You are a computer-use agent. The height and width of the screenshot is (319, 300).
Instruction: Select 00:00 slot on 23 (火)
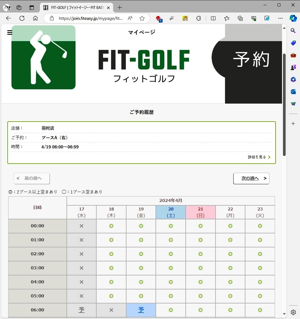click(260, 226)
